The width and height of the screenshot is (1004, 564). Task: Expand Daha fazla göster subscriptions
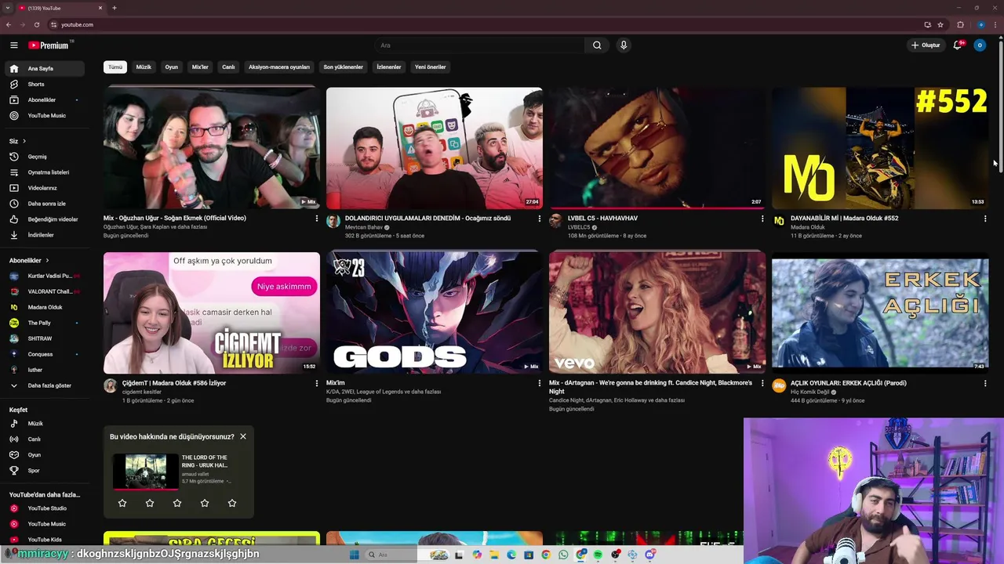[44, 385]
